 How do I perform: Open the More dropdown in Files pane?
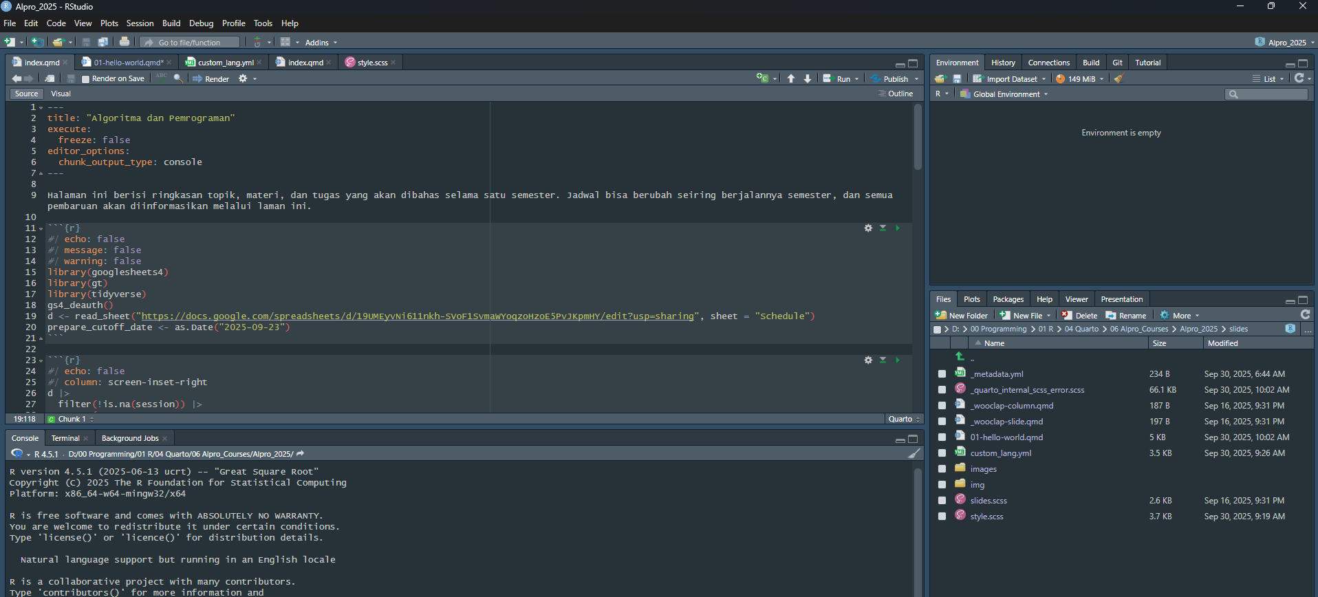click(1181, 316)
